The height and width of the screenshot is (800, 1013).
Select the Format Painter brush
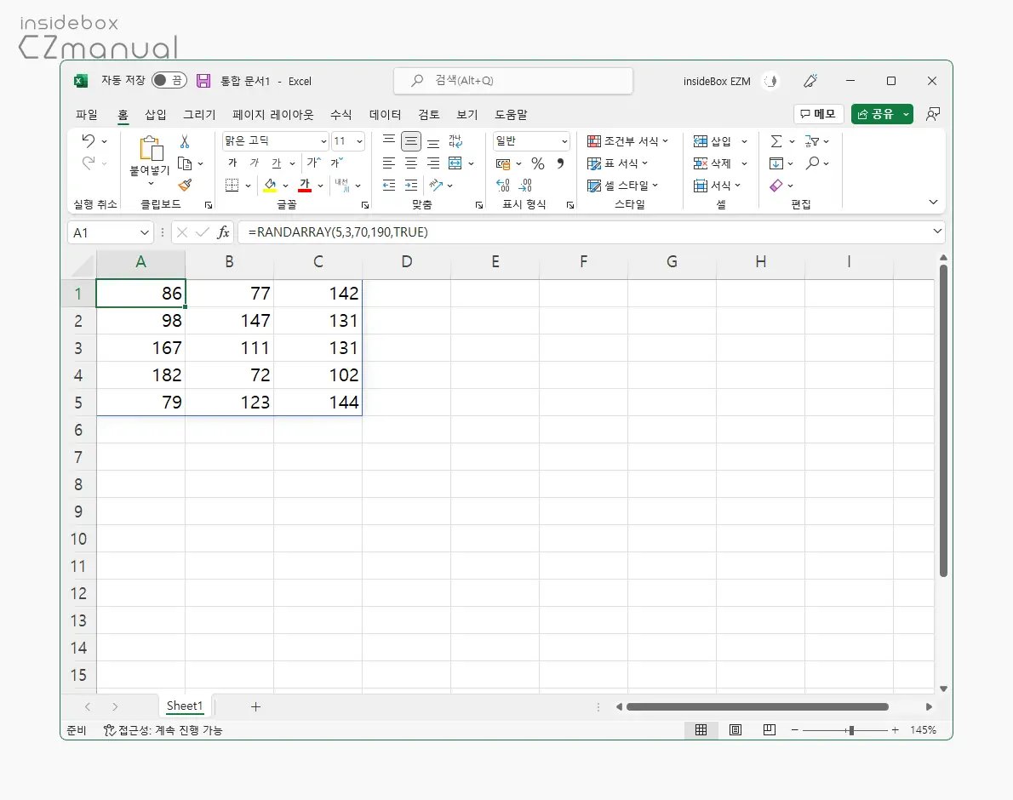(185, 186)
